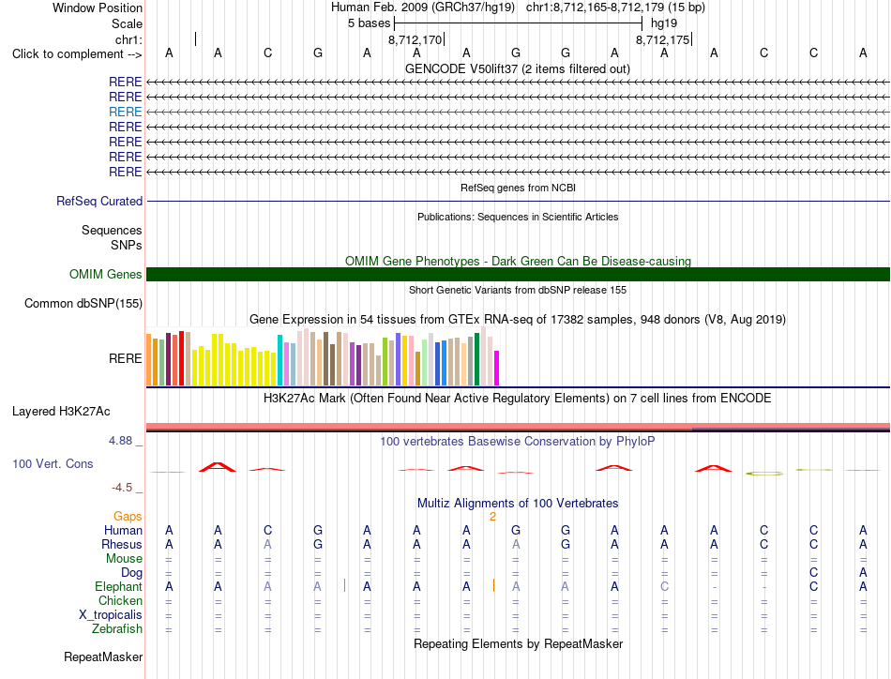Click the 8,712,175 ruler position label
Image resolution: width=891 pixels, height=679 pixels.
pos(662,39)
